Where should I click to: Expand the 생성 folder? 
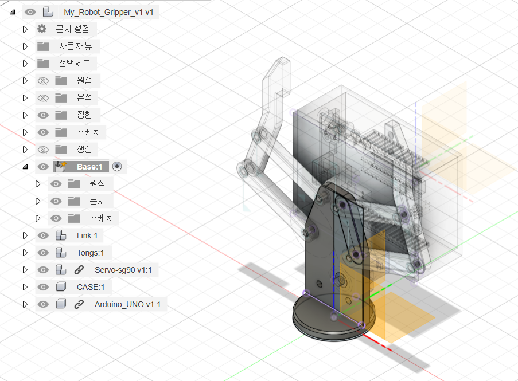point(25,150)
